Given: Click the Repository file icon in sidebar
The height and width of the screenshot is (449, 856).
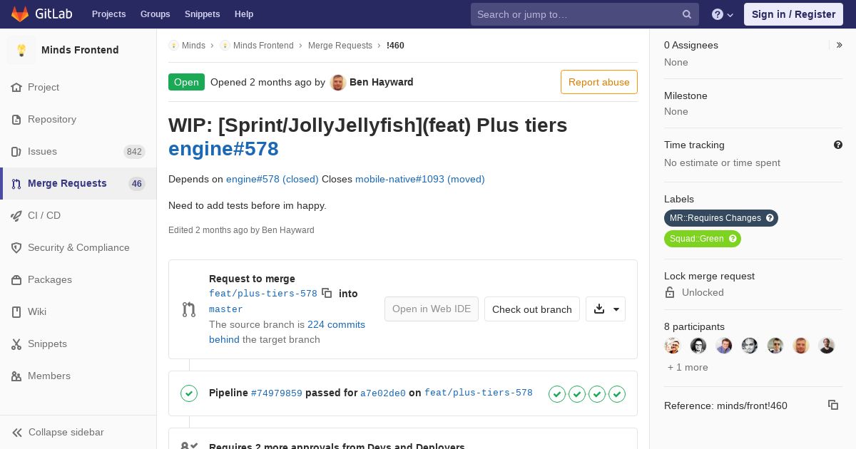Looking at the screenshot, I should pos(16,119).
